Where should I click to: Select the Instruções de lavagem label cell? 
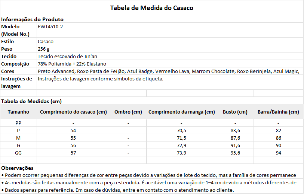18,82
